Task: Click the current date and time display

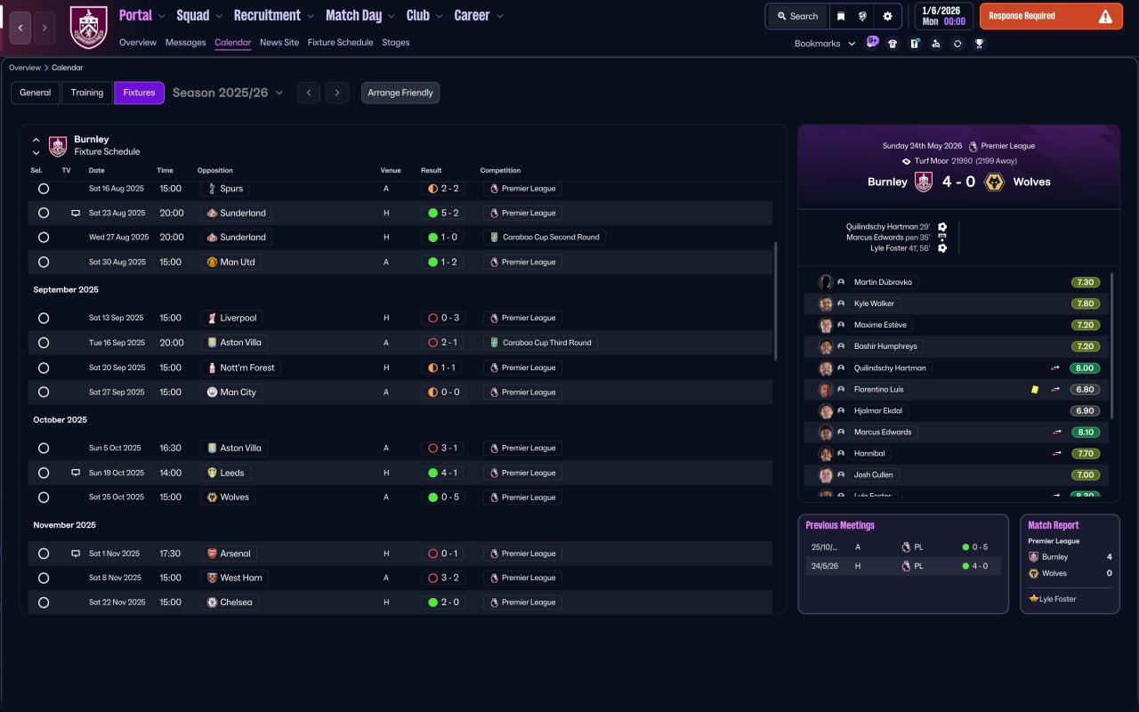Action: click(x=943, y=16)
